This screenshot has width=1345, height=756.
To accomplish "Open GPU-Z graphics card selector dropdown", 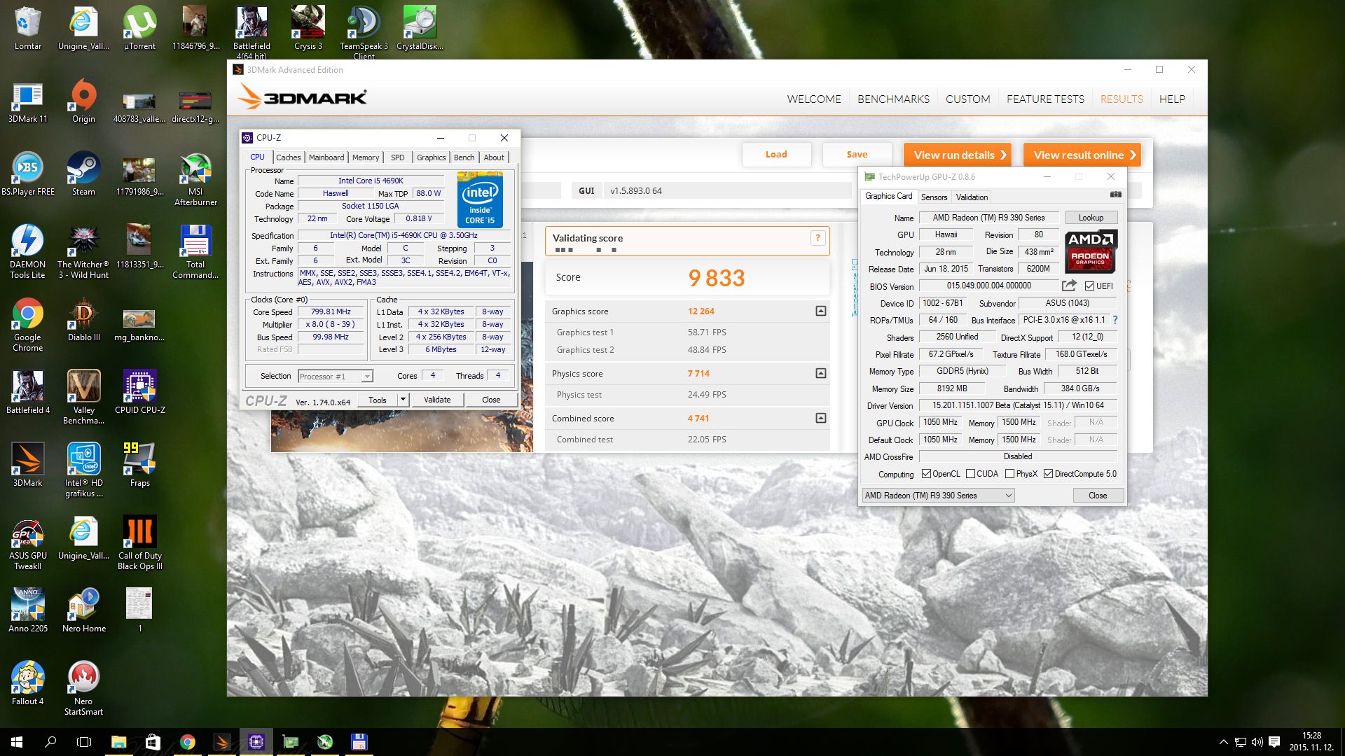I will (938, 496).
